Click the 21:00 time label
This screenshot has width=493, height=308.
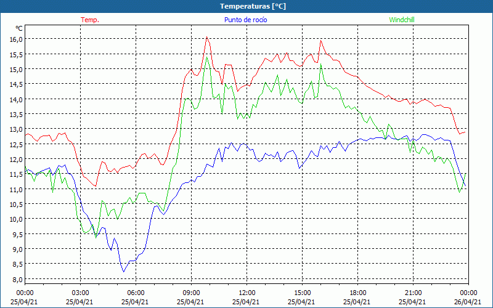413,293
